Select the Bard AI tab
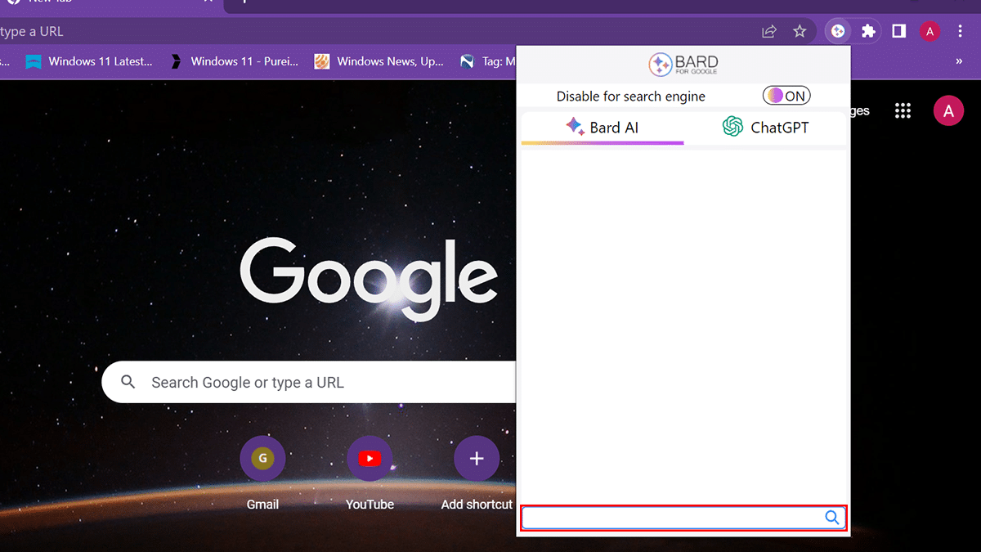981x552 pixels. pos(602,127)
